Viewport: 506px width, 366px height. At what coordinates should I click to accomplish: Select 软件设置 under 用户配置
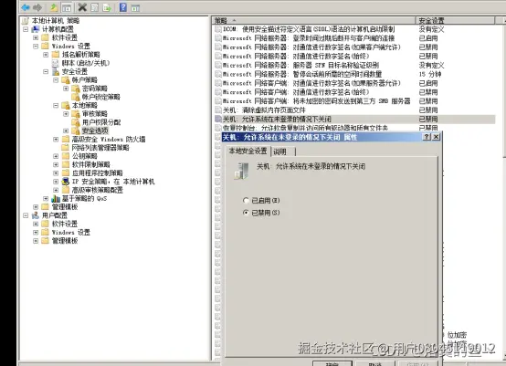[65, 224]
